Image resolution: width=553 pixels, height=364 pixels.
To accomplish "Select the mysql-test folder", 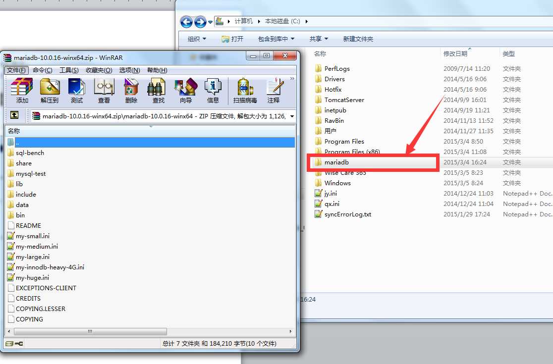I will 26,173.
